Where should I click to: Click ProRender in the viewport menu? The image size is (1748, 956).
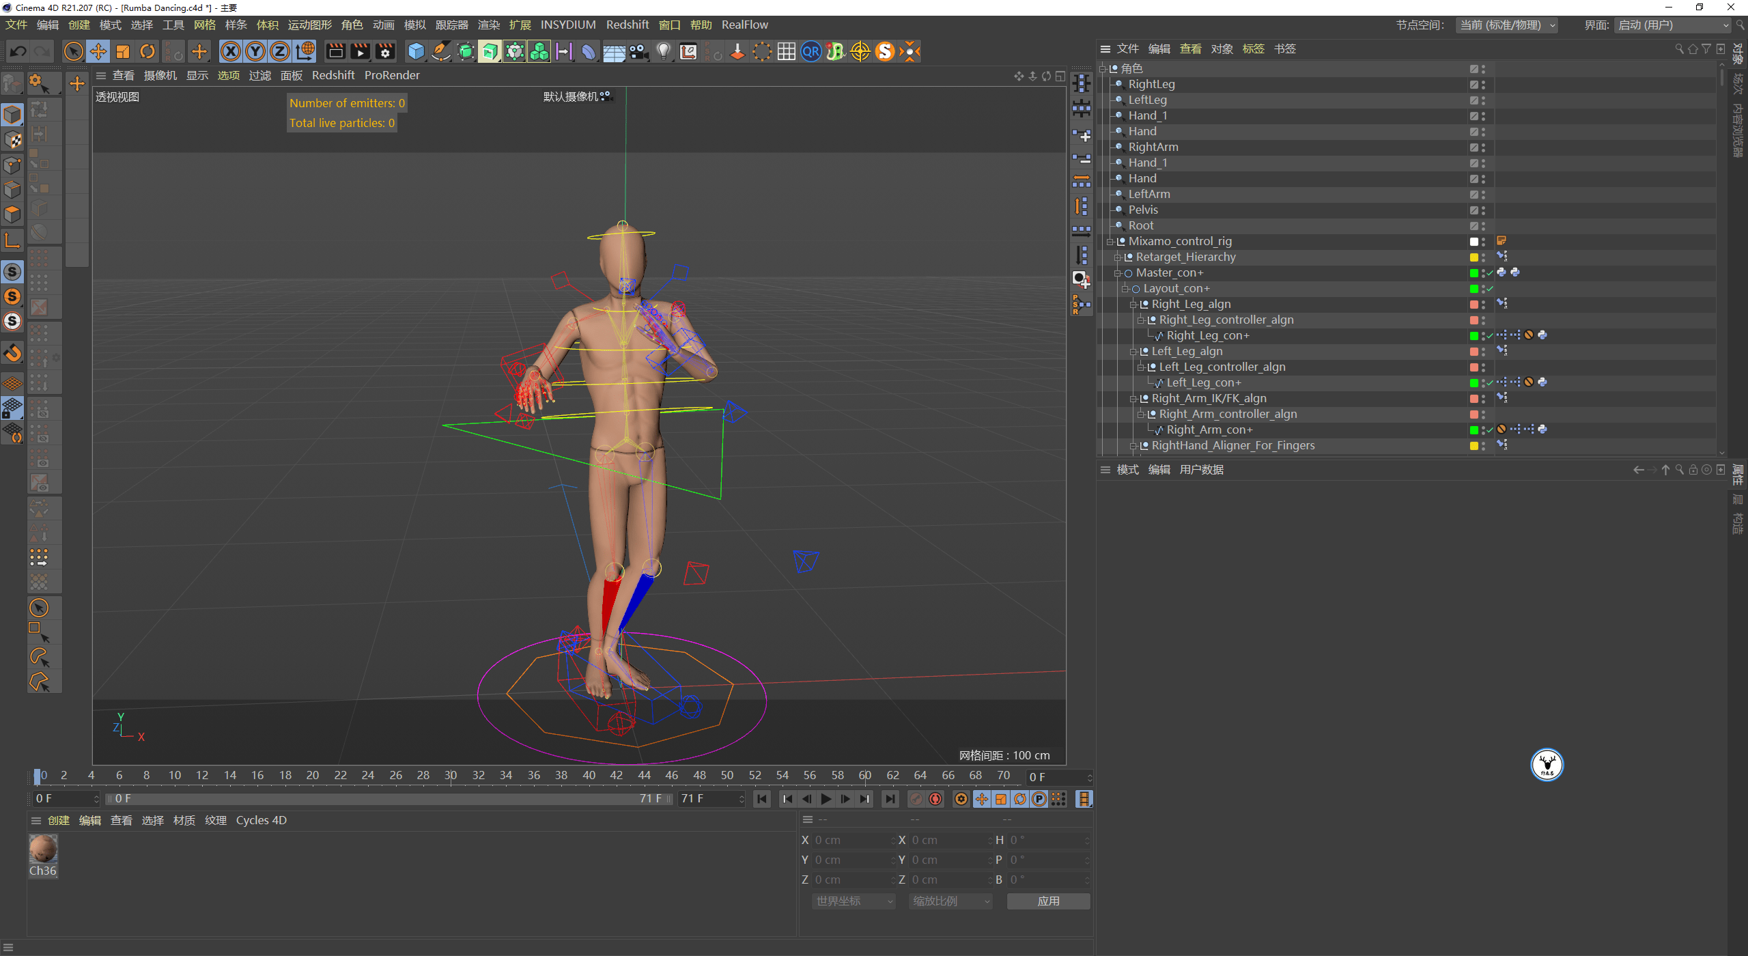[392, 75]
